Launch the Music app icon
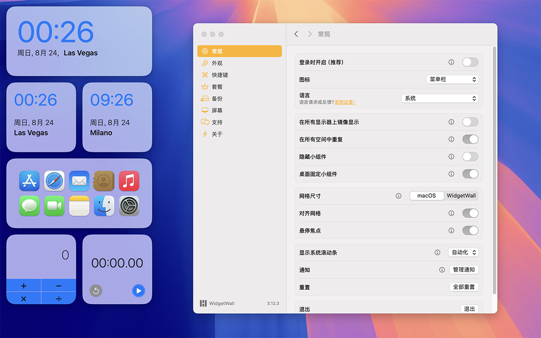 (x=129, y=181)
